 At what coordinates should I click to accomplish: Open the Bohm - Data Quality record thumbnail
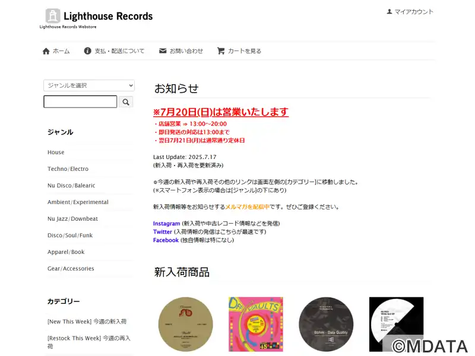point(326,324)
